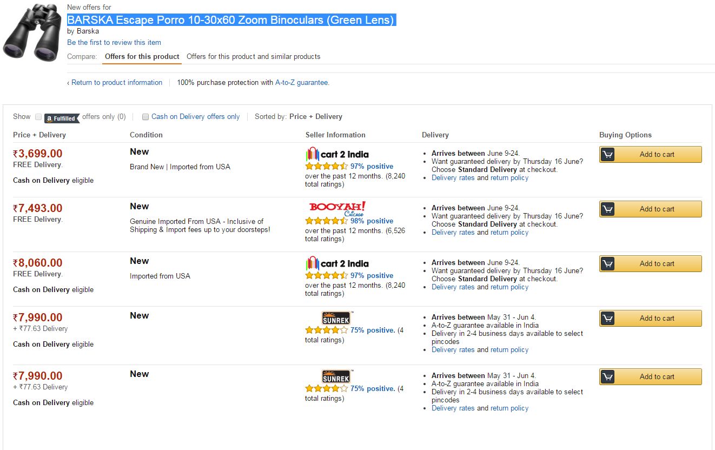Switch to 'Offers for this product and similar products' tab
Screen dimensions: 715x450
pyautogui.click(x=253, y=56)
